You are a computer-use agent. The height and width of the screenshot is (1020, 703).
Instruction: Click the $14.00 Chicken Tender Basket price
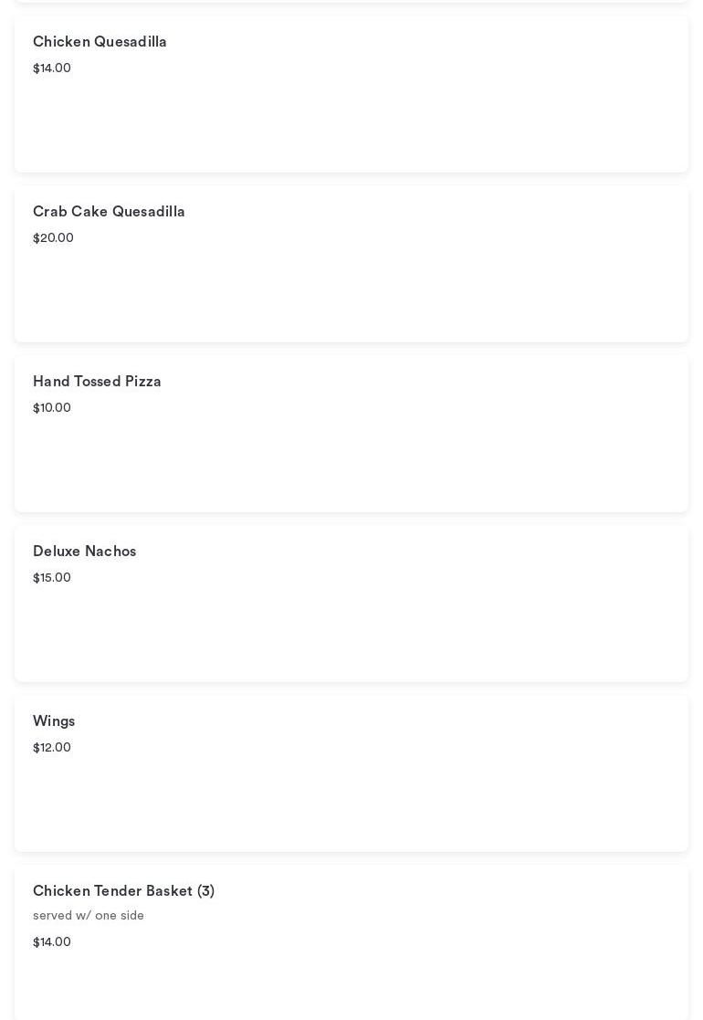pos(52,942)
